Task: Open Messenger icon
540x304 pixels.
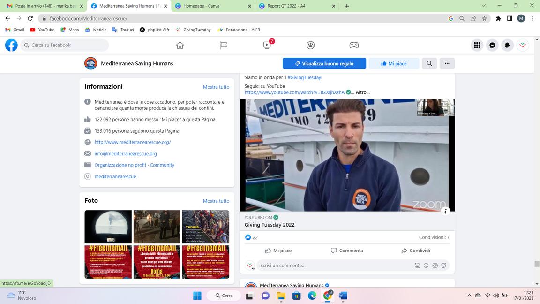Action: (x=492, y=45)
